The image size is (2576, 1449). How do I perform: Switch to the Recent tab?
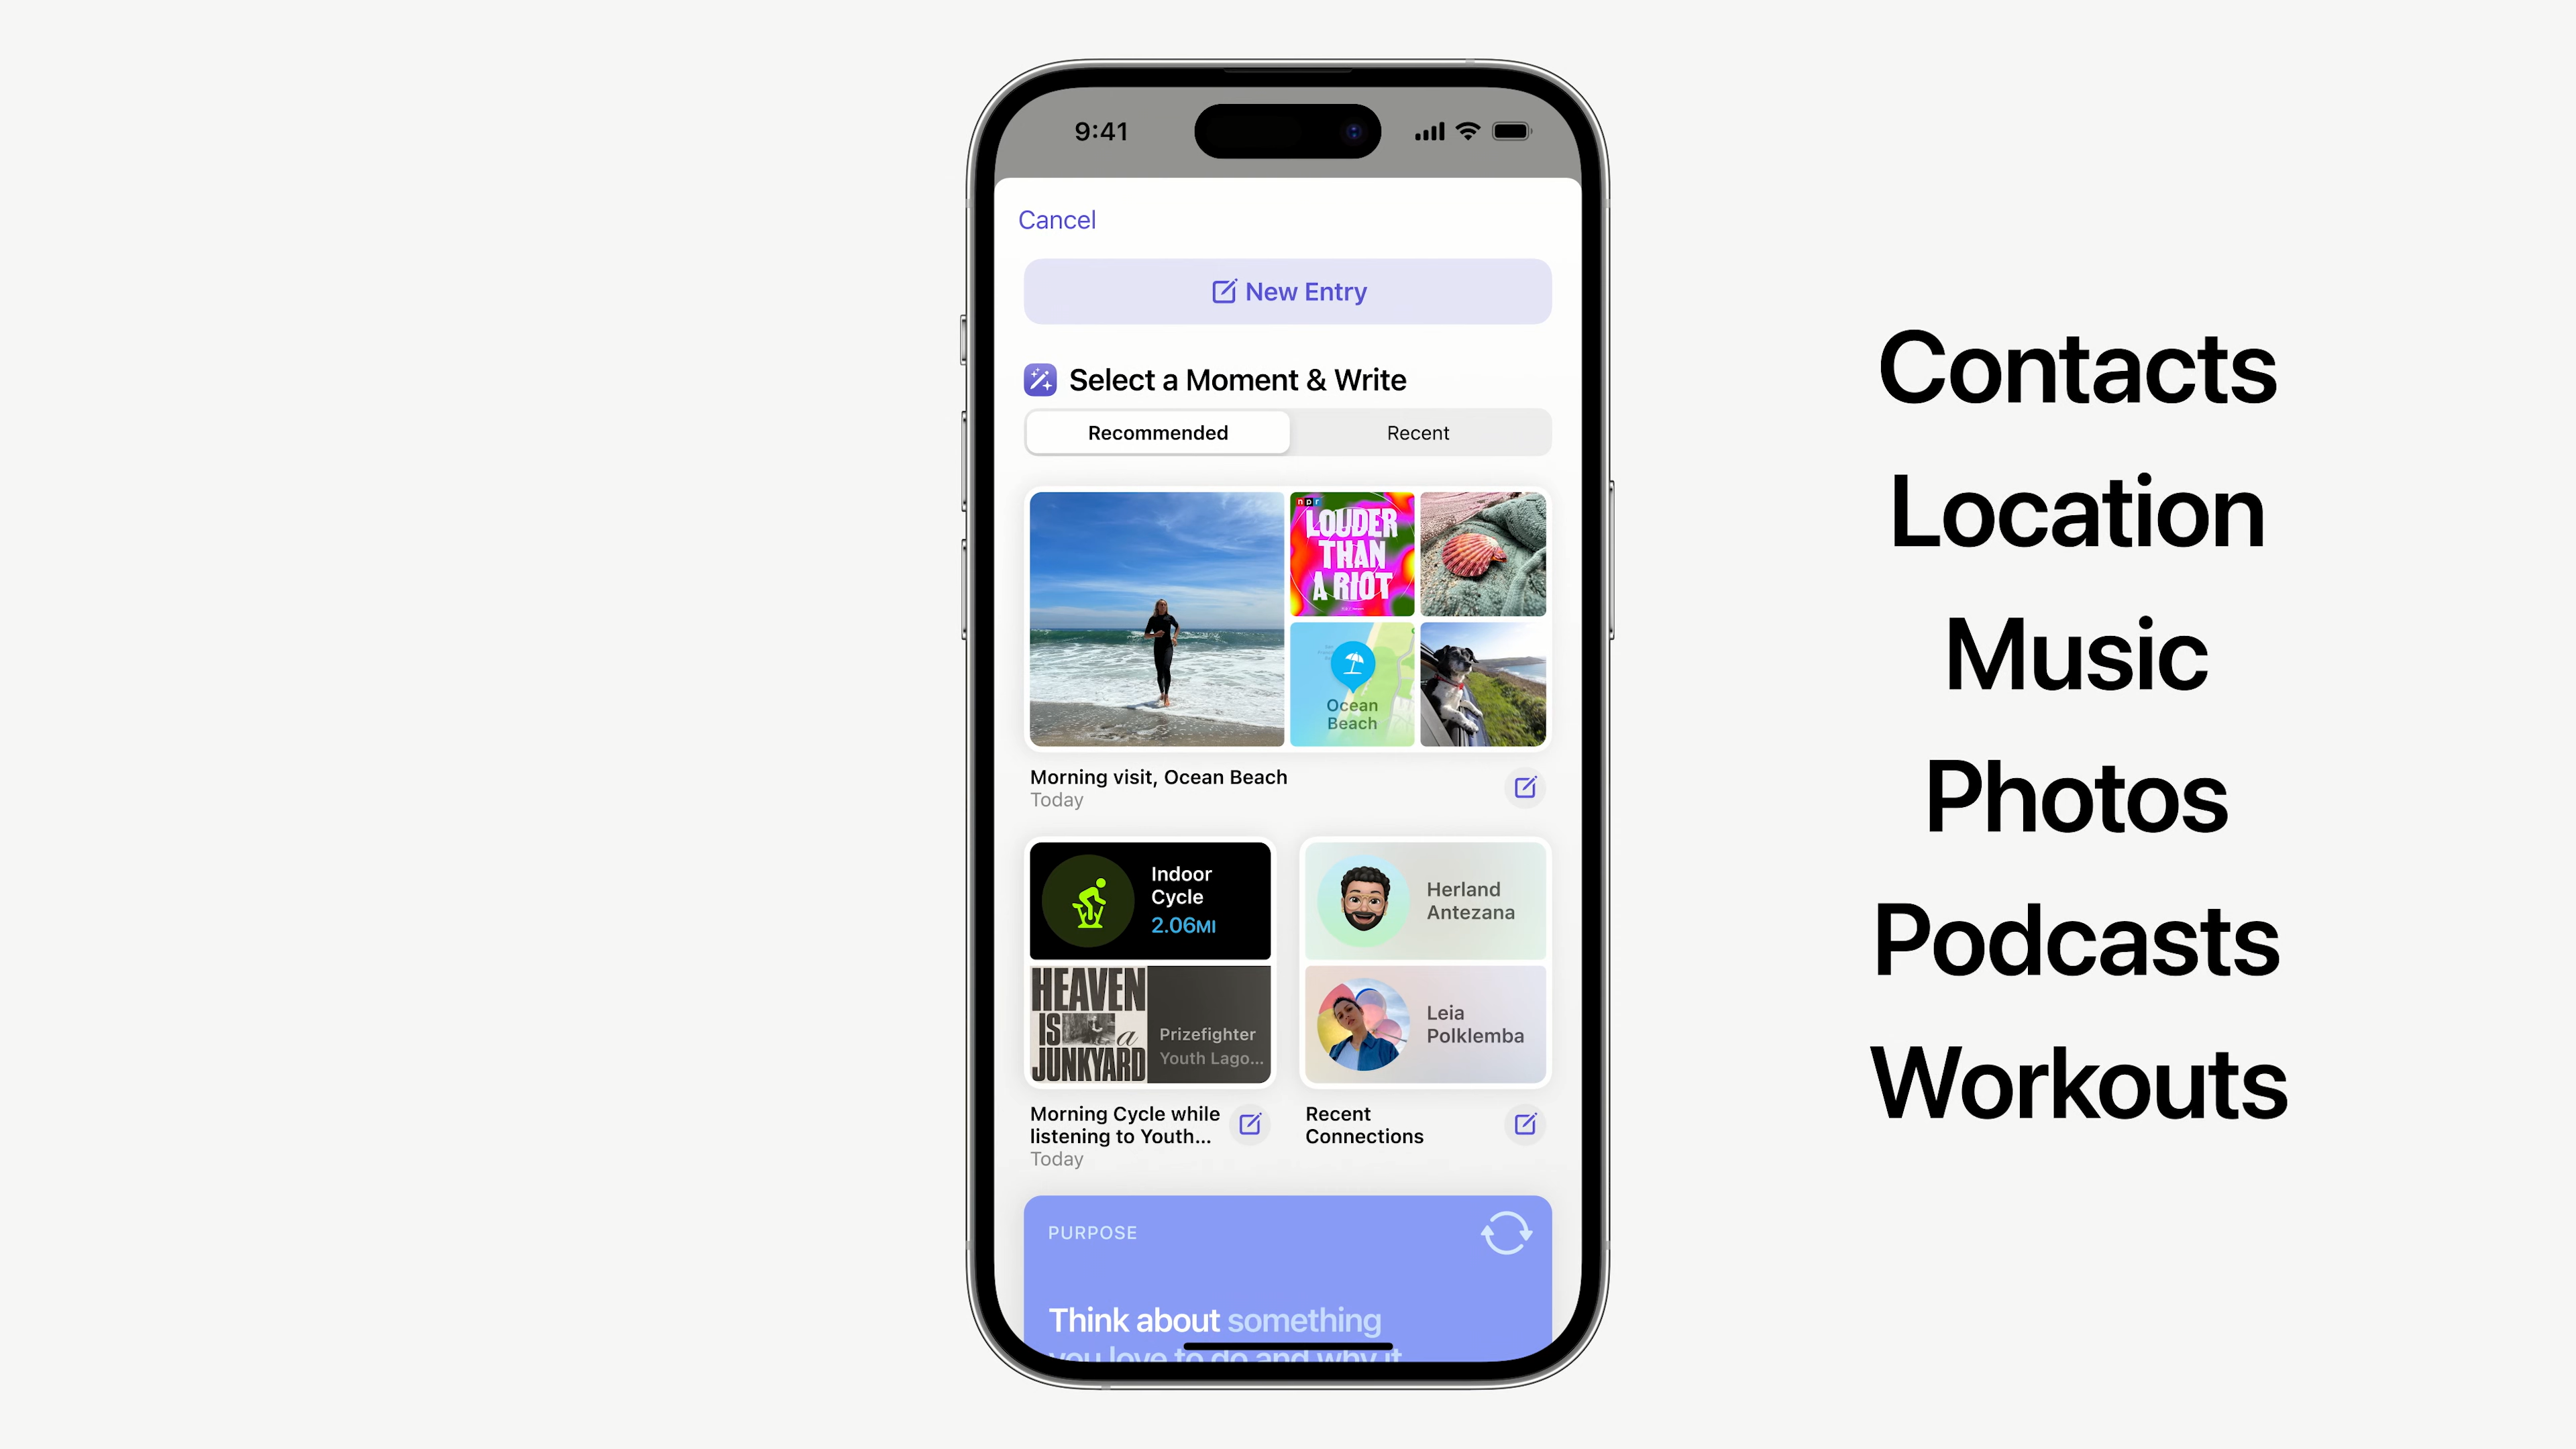tap(1419, 432)
